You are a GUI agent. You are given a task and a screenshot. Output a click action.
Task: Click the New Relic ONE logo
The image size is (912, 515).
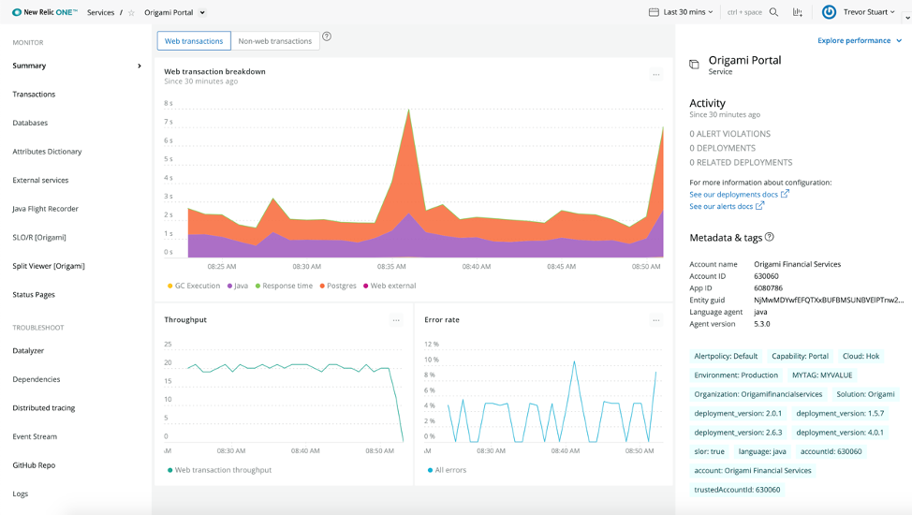coord(44,12)
